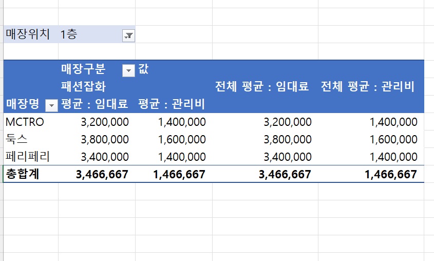The image size is (434, 261).
Task: Open the 매장구분 column filter dropdown
Action: point(129,70)
